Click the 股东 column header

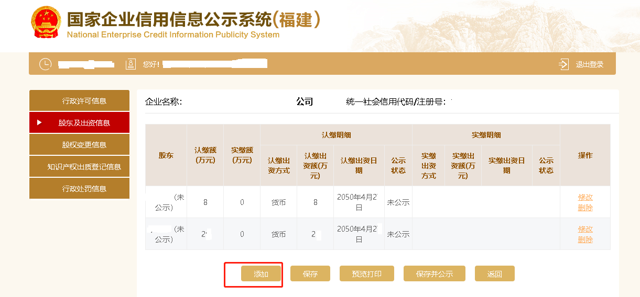coord(166,155)
